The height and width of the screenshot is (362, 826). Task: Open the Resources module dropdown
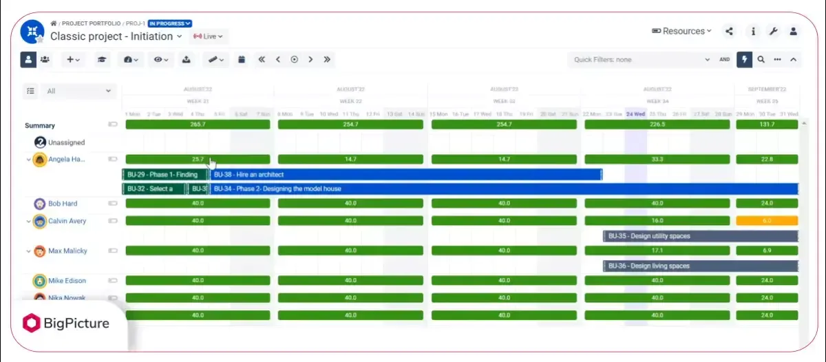coord(681,31)
